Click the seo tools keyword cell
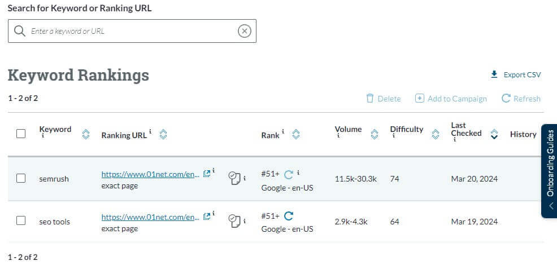 (54, 222)
